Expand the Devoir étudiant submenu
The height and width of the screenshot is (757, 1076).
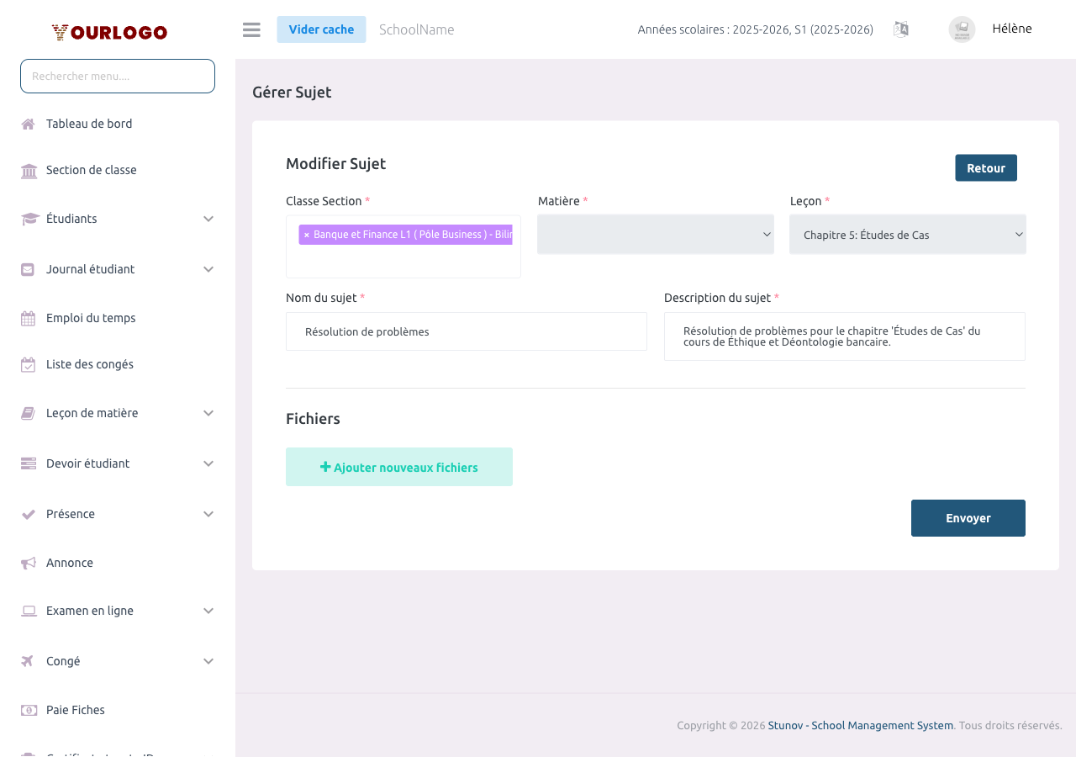click(x=208, y=463)
